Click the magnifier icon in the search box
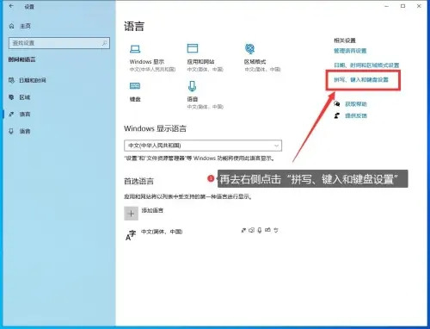Screen dimensions: 430x329 (x=105, y=43)
